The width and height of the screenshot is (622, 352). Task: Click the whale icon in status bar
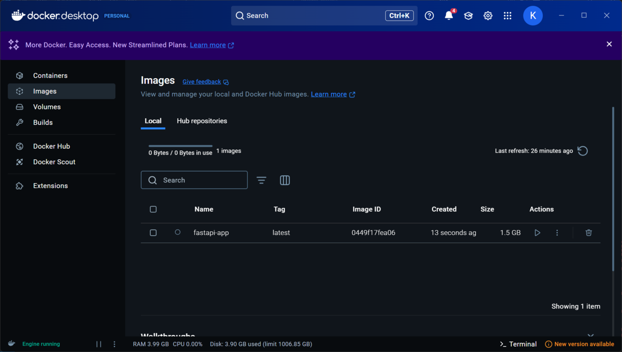[11, 344]
